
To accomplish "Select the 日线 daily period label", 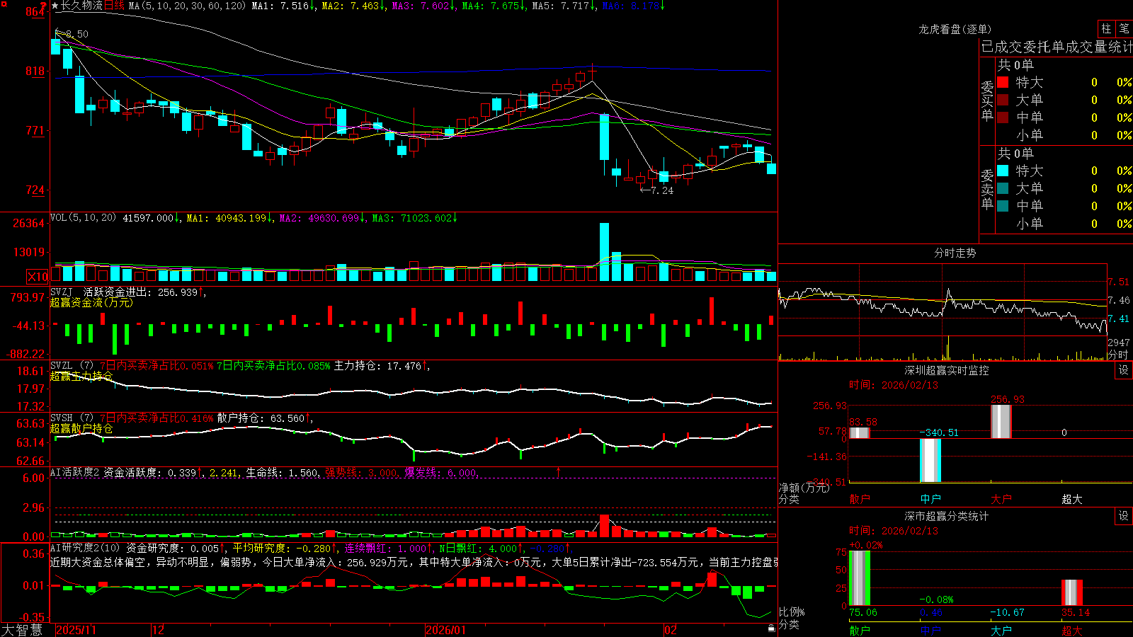I will (114, 6).
